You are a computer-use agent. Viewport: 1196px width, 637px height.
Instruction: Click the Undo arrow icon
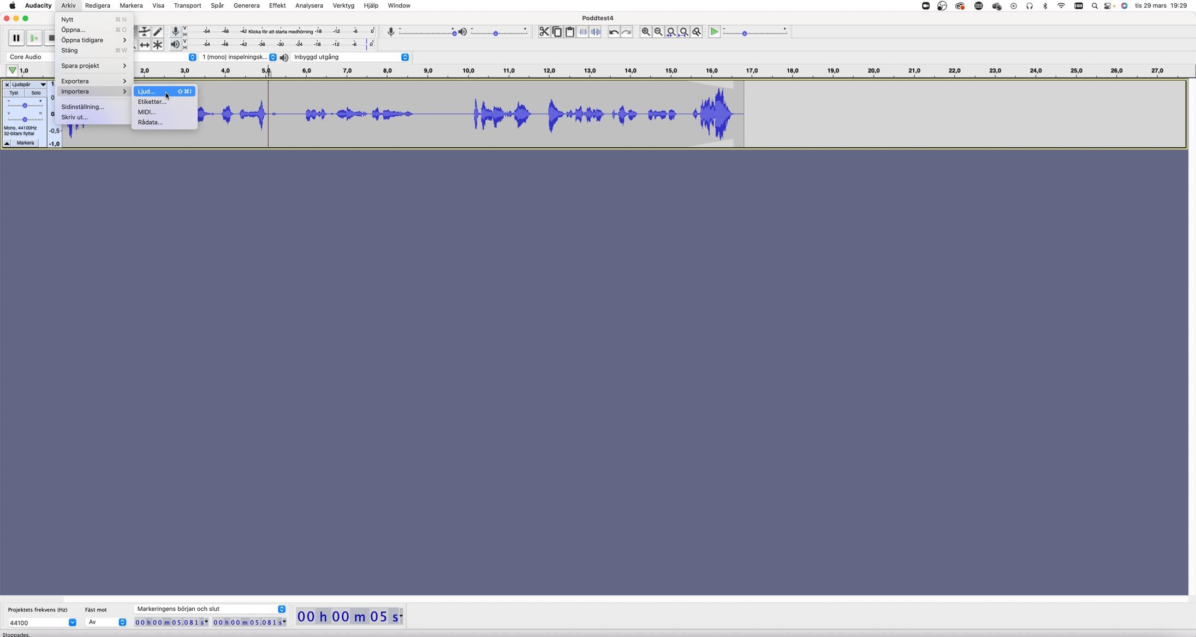click(614, 32)
